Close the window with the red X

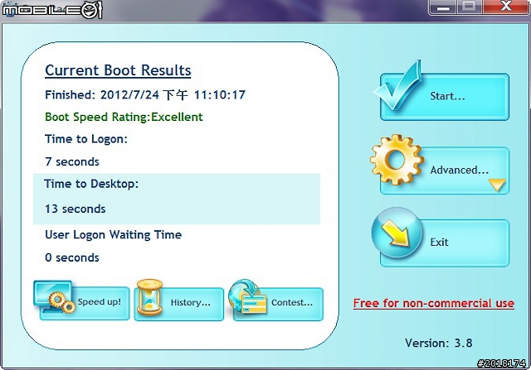point(506,7)
